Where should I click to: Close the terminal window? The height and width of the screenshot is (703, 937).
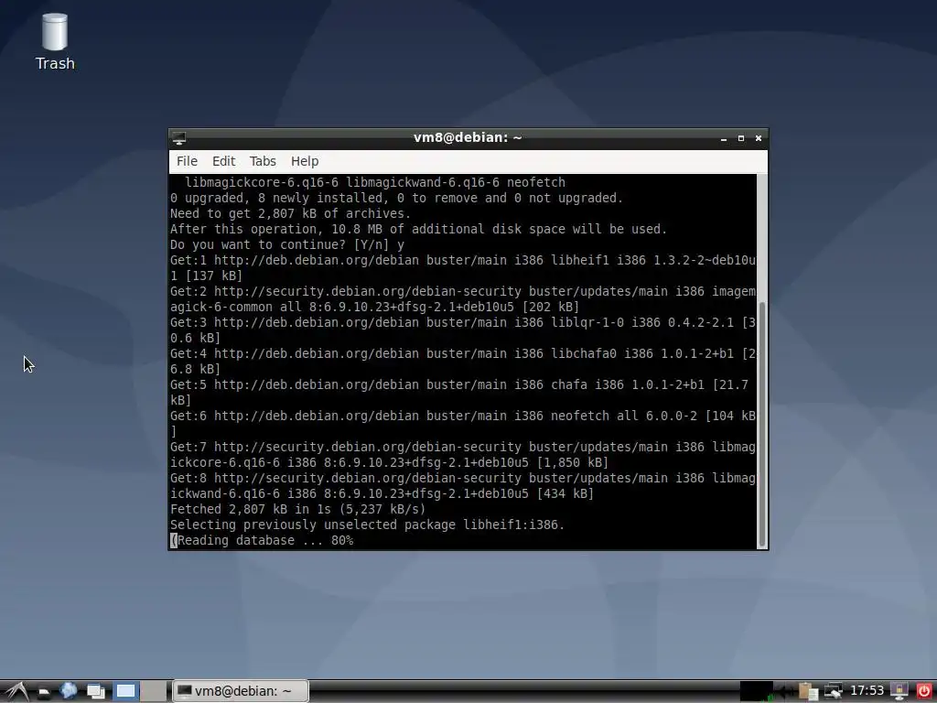click(759, 138)
